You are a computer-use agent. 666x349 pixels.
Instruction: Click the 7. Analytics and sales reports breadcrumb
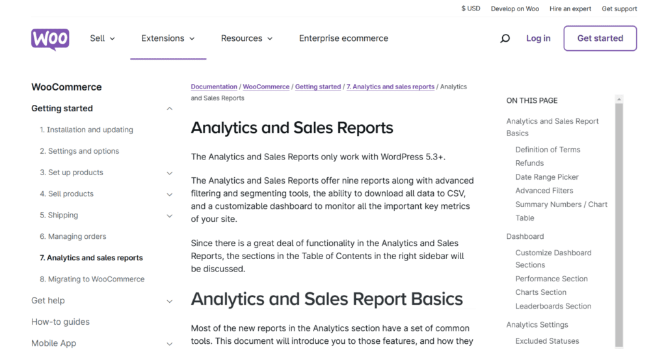[x=390, y=87]
